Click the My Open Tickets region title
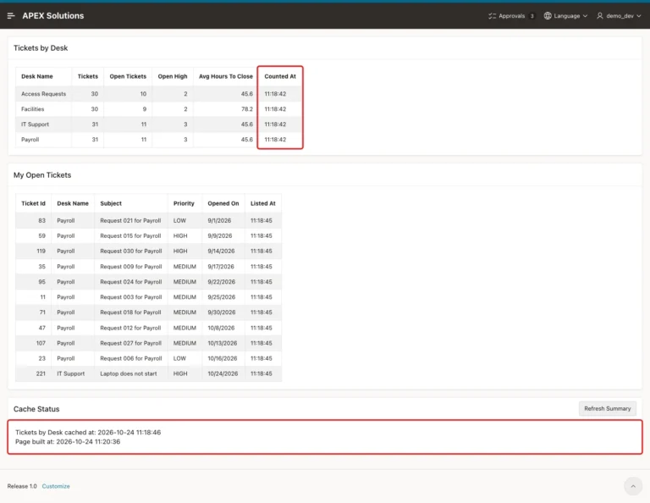650x503 pixels. point(42,175)
